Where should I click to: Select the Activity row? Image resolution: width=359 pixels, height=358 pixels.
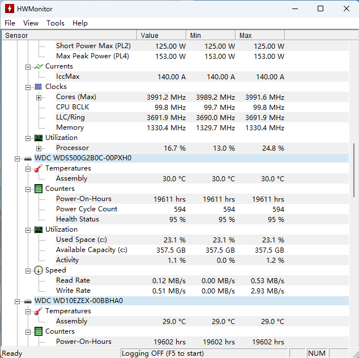(x=202, y=260)
